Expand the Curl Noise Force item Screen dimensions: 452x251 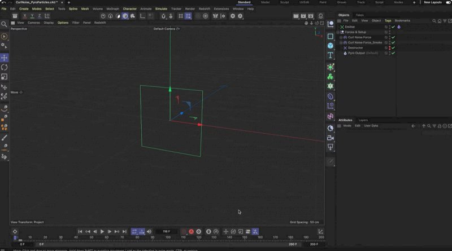(x=341, y=37)
